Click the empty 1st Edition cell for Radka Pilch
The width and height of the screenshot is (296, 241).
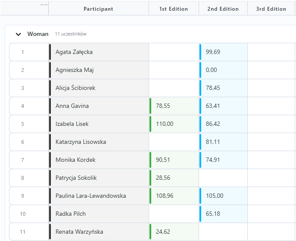173,214
